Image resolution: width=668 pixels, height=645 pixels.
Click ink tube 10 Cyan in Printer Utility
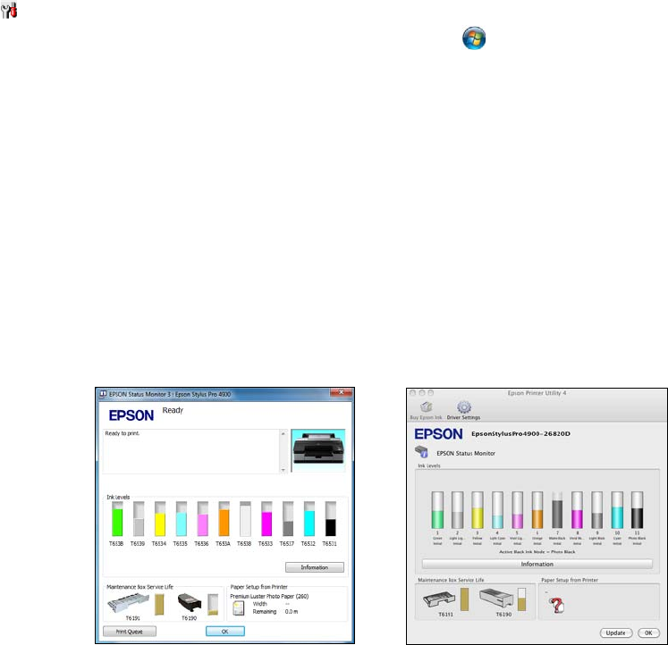pos(617,510)
